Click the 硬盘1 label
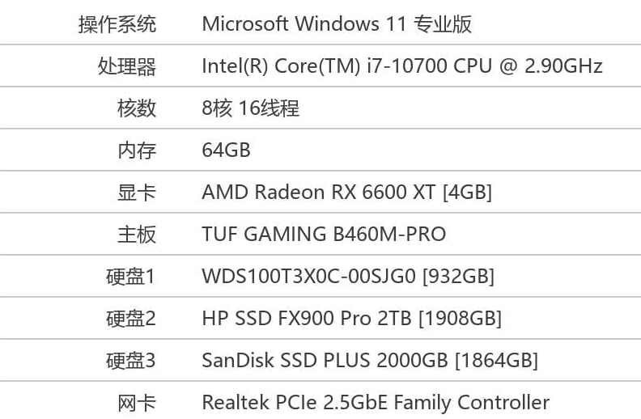641x419 pixels. (x=130, y=277)
